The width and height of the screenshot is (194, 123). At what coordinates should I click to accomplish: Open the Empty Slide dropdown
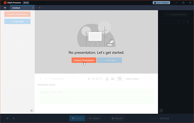(x=63, y=79)
